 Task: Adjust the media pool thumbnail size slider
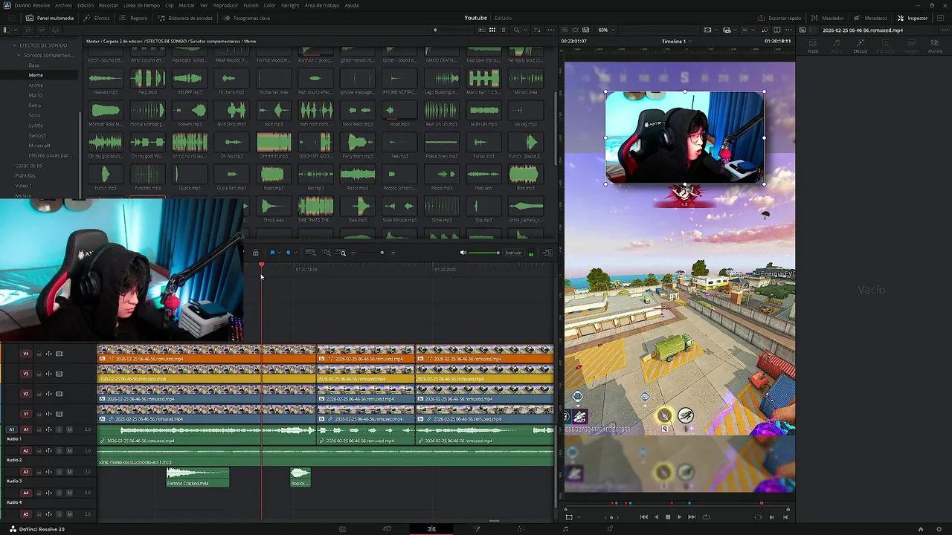435,30
